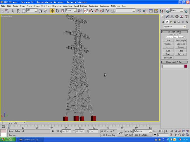Image resolution: width=190 pixels, height=142 pixels.
Task: Switch to the Motion panel tab
Action: 177,17
